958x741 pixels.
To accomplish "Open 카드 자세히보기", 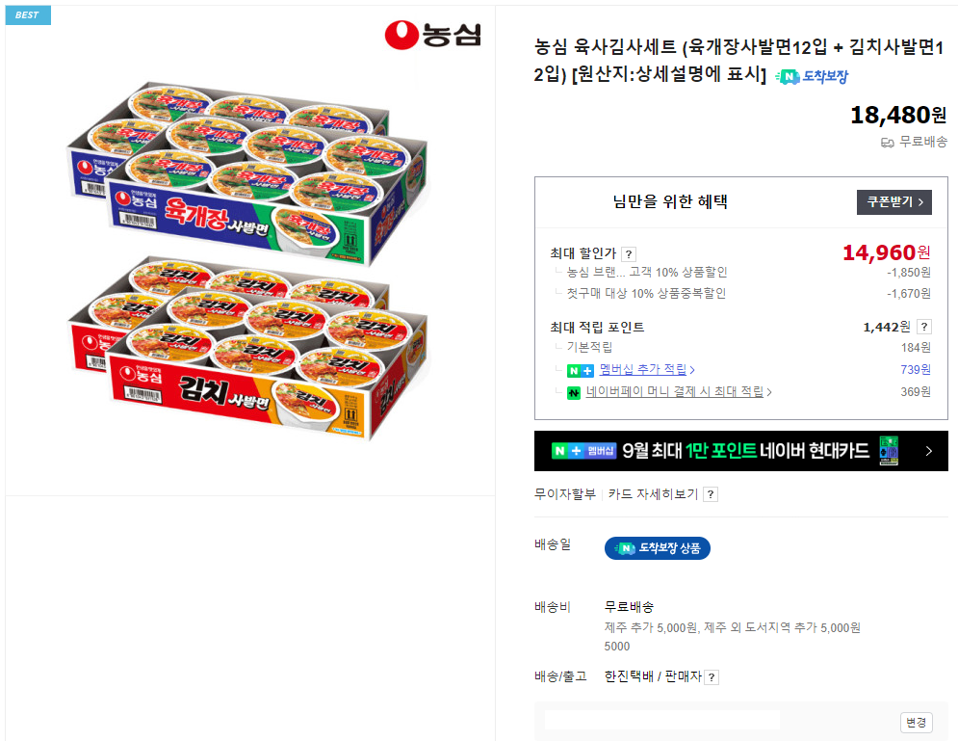I will tap(651, 492).
